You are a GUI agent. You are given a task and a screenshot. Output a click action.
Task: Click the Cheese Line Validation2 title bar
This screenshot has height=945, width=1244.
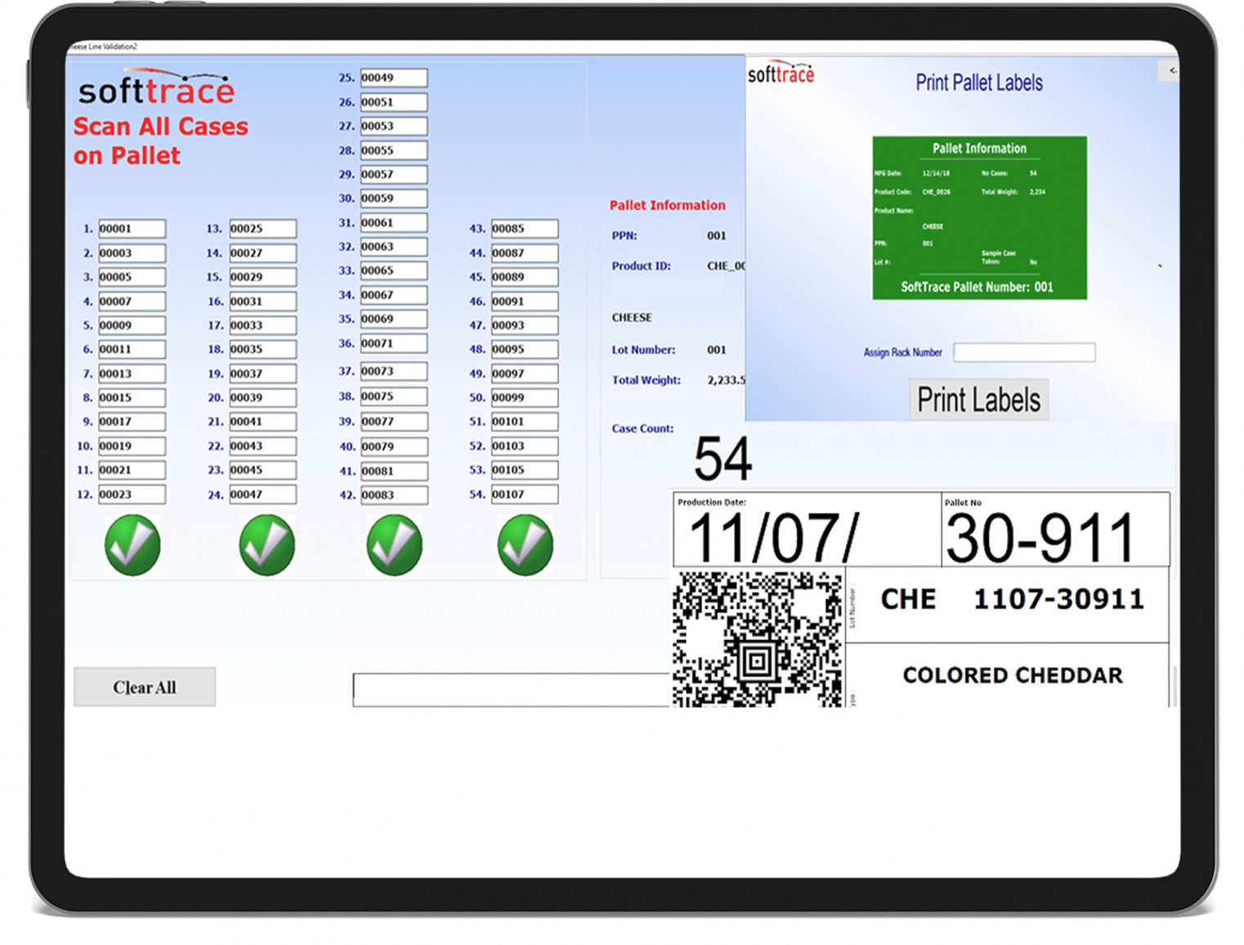pos(105,48)
